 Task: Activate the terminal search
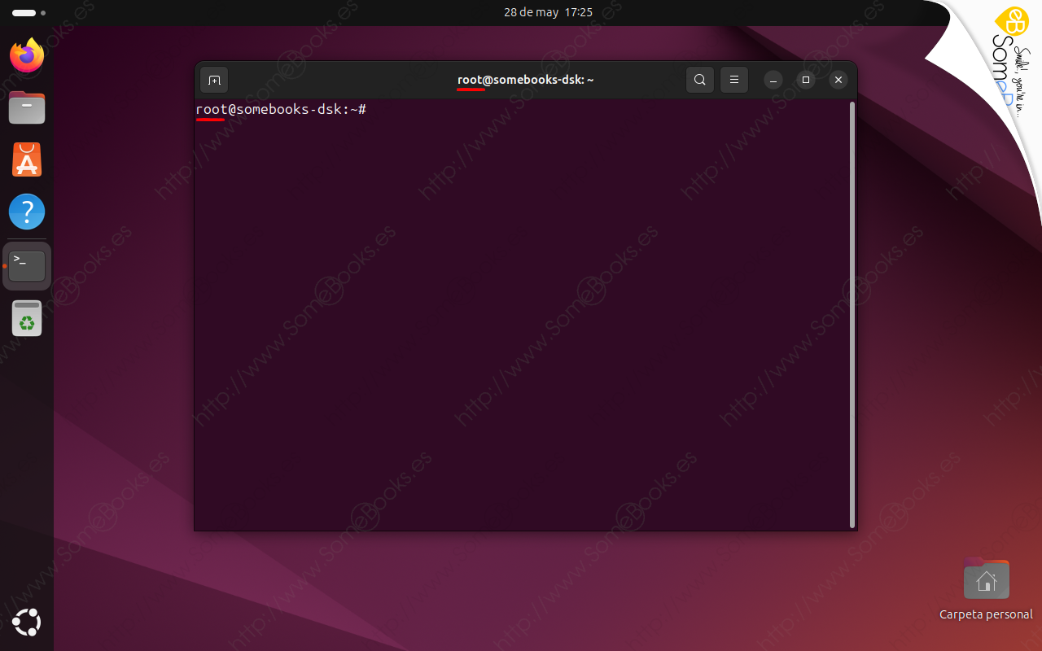699,80
